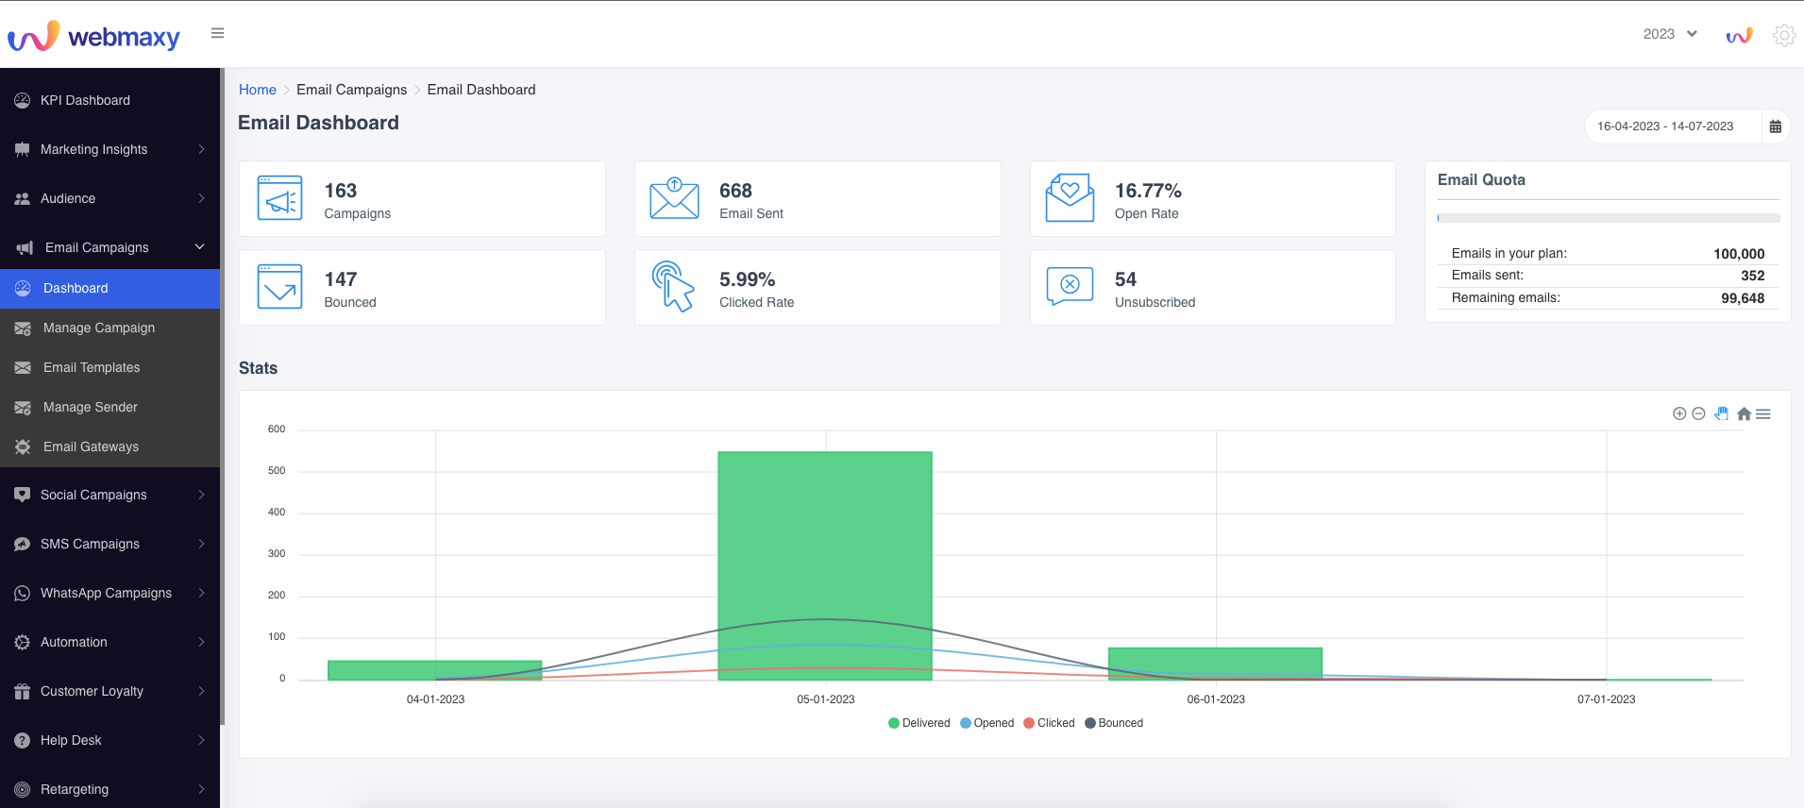1804x808 pixels.
Task: Click the settings gear icon
Action: 1783,35
